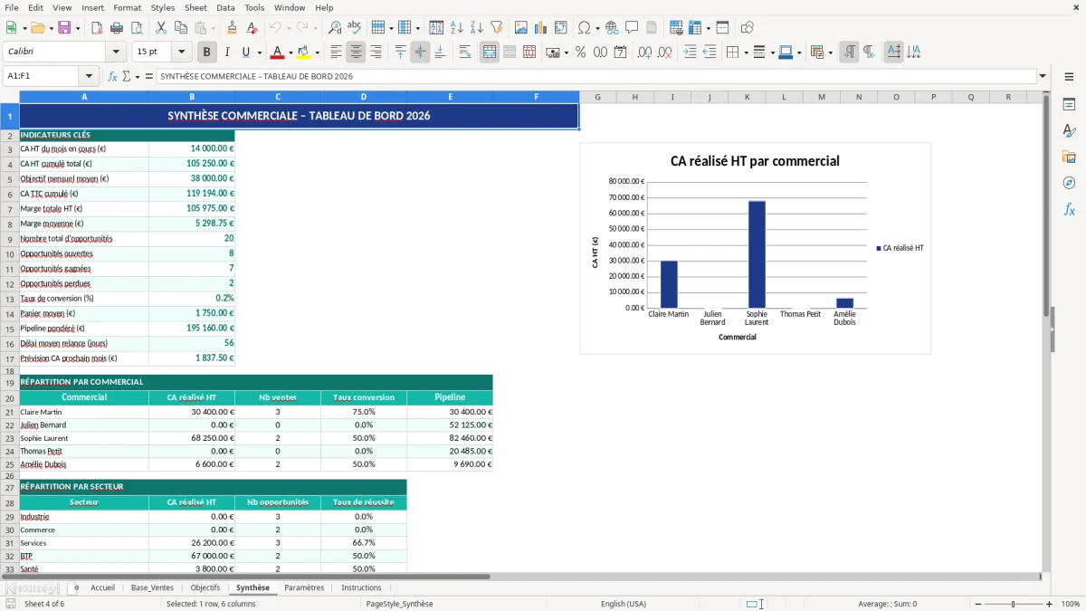1086x611 pixels.
Task: Toggle Italic formatting
Action: [226, 53]
